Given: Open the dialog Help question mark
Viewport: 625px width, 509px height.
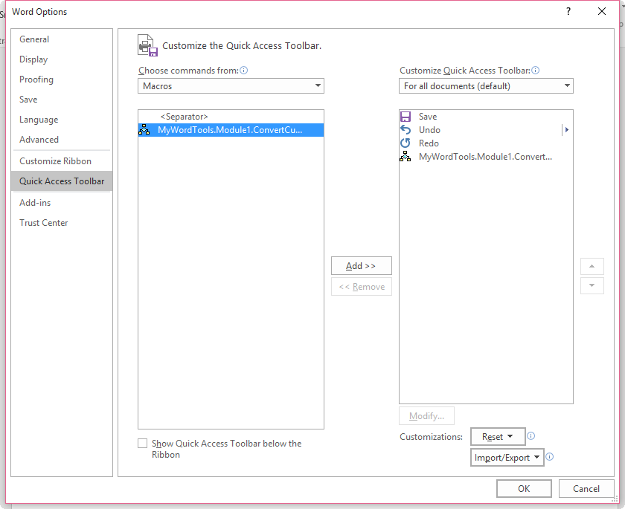Looking at the screenshot, I should [568, 11].
